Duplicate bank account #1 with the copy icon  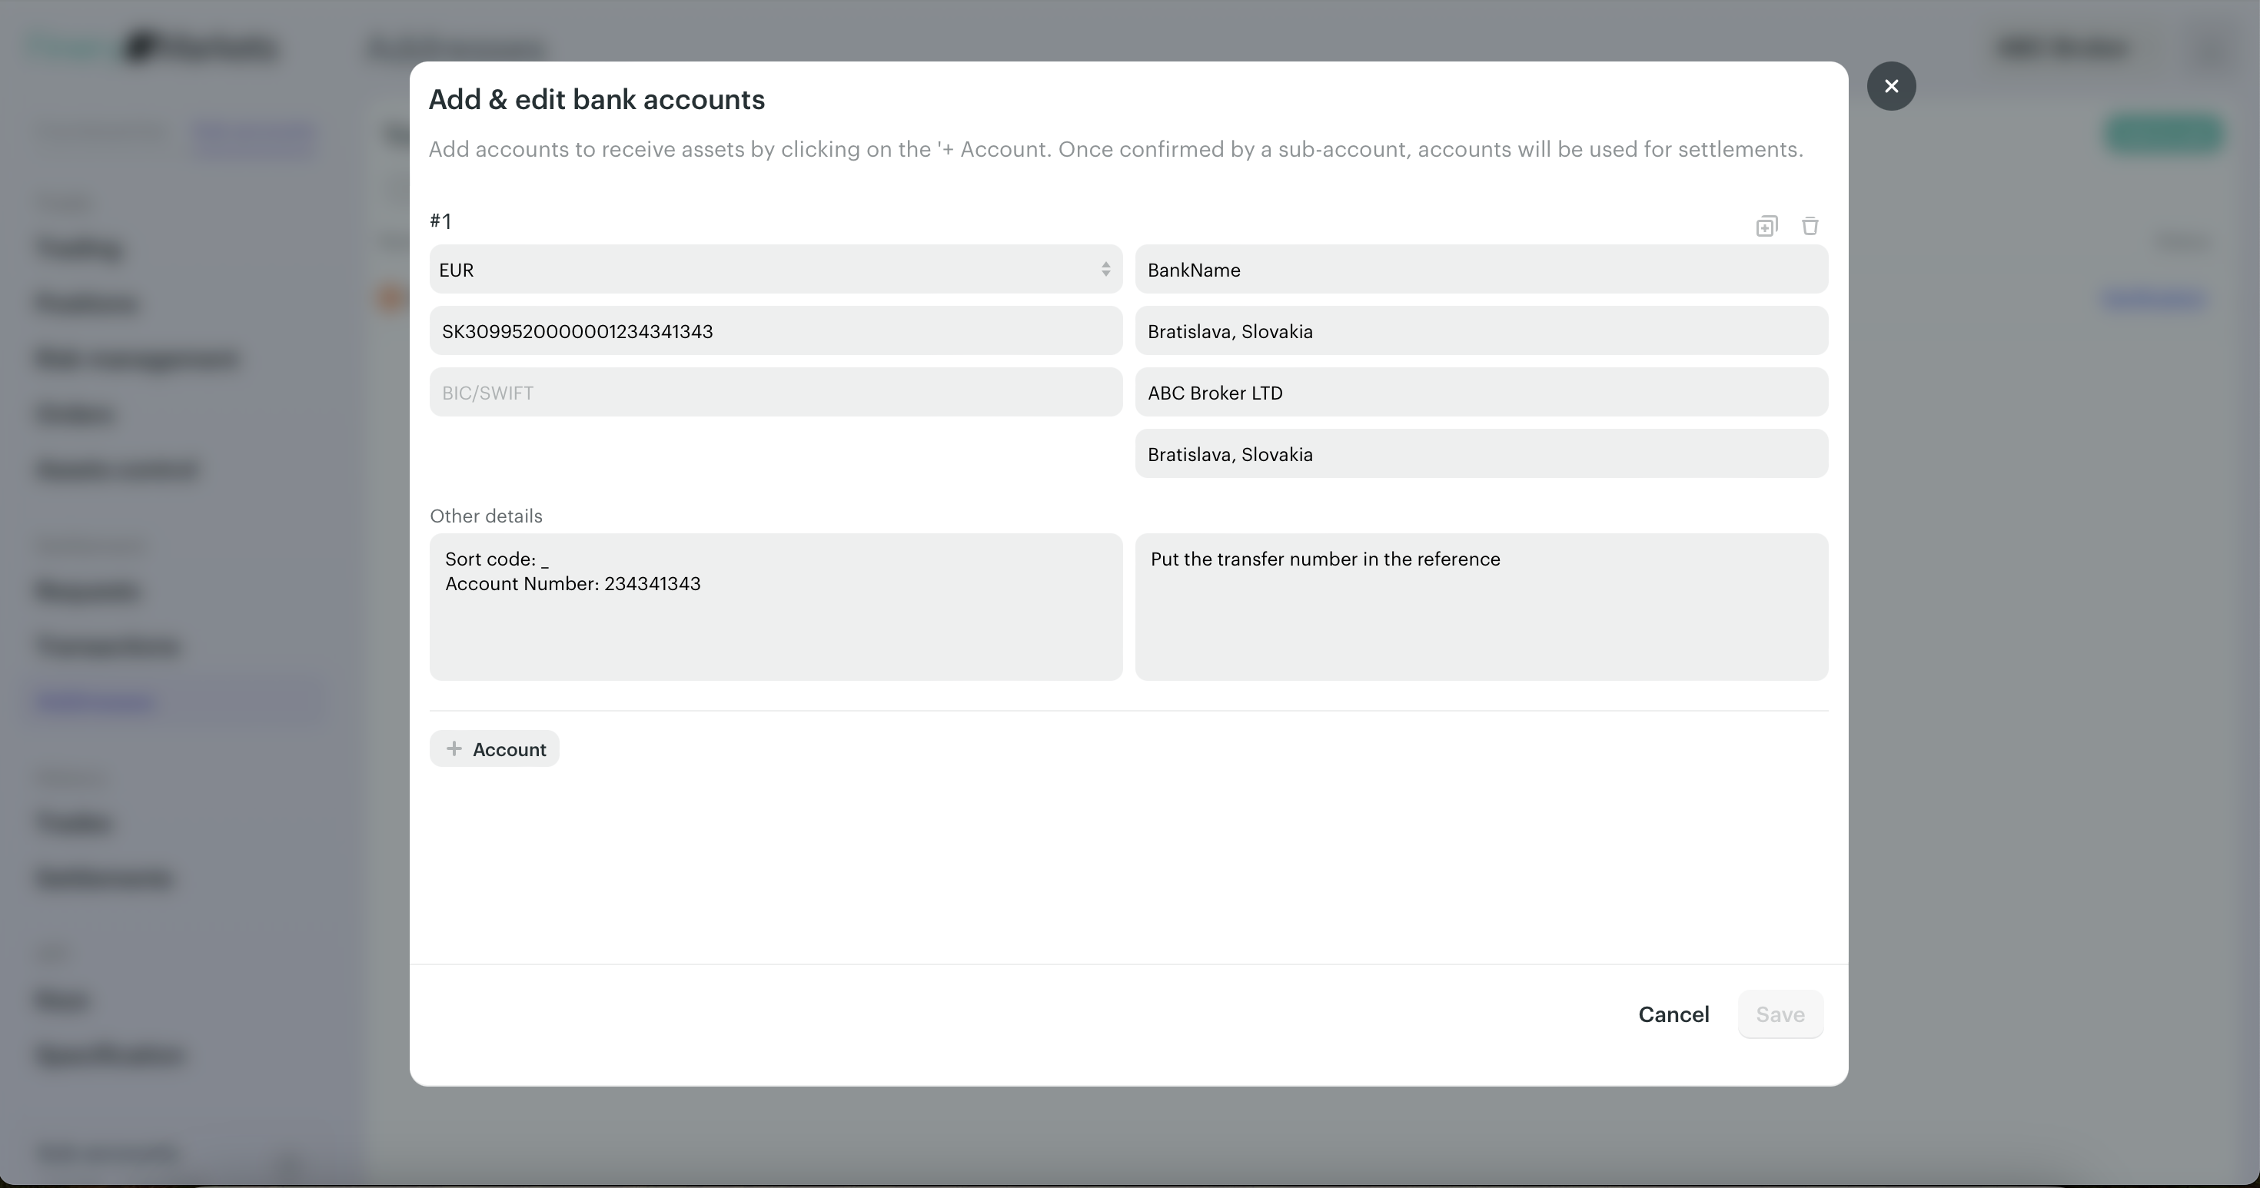click(1766, 226)
